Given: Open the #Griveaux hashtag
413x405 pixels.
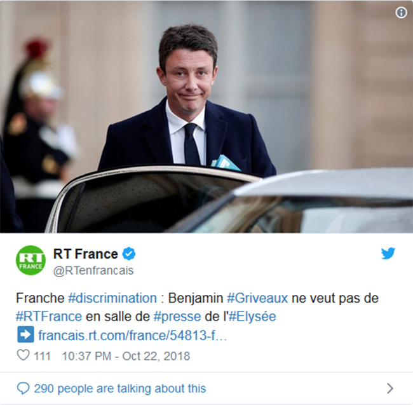Looking at the screenshot, I should pos(257,298).
